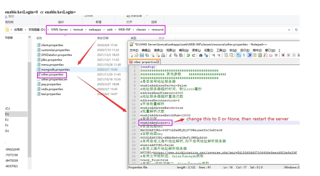Start macro recording with the red record icon
This screenshot has height=176, width=320.
coord(283,55)
